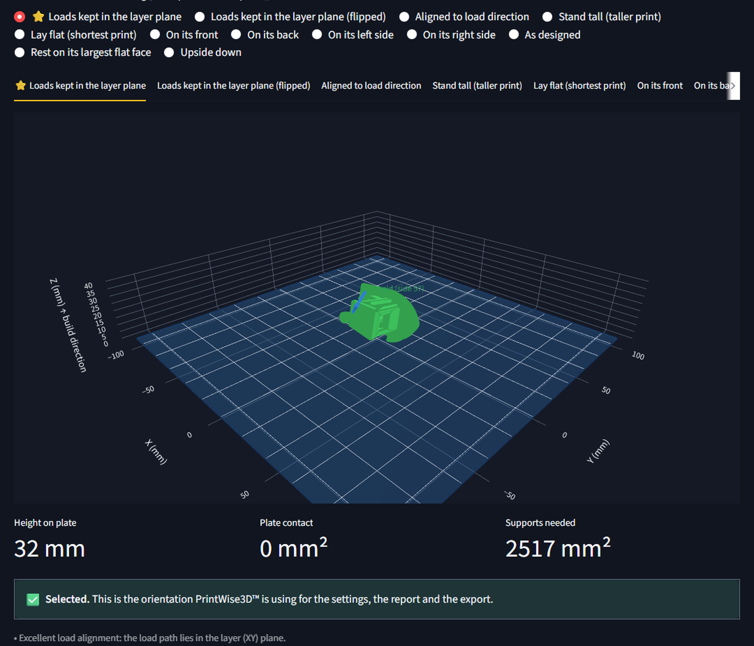
Task: Open the 'Loads kept in the layer plane' tab
Action: pos(80,86)
